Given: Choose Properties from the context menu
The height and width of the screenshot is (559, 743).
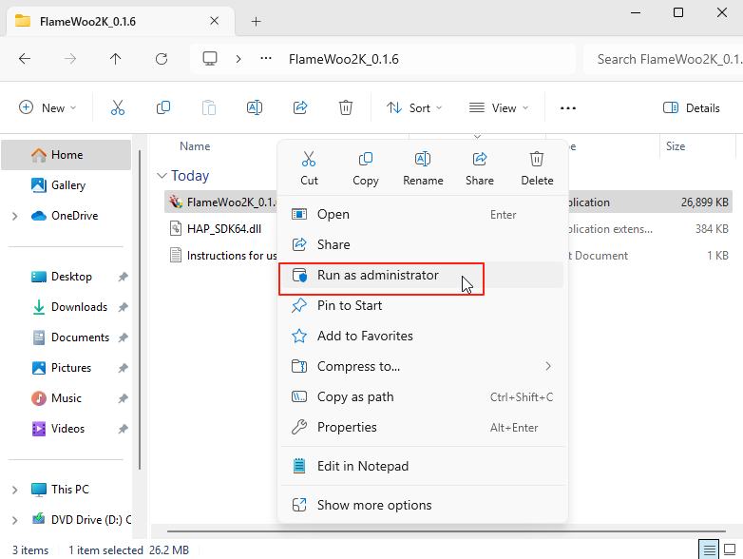Looking at the screenshot, I should (347, 428).
